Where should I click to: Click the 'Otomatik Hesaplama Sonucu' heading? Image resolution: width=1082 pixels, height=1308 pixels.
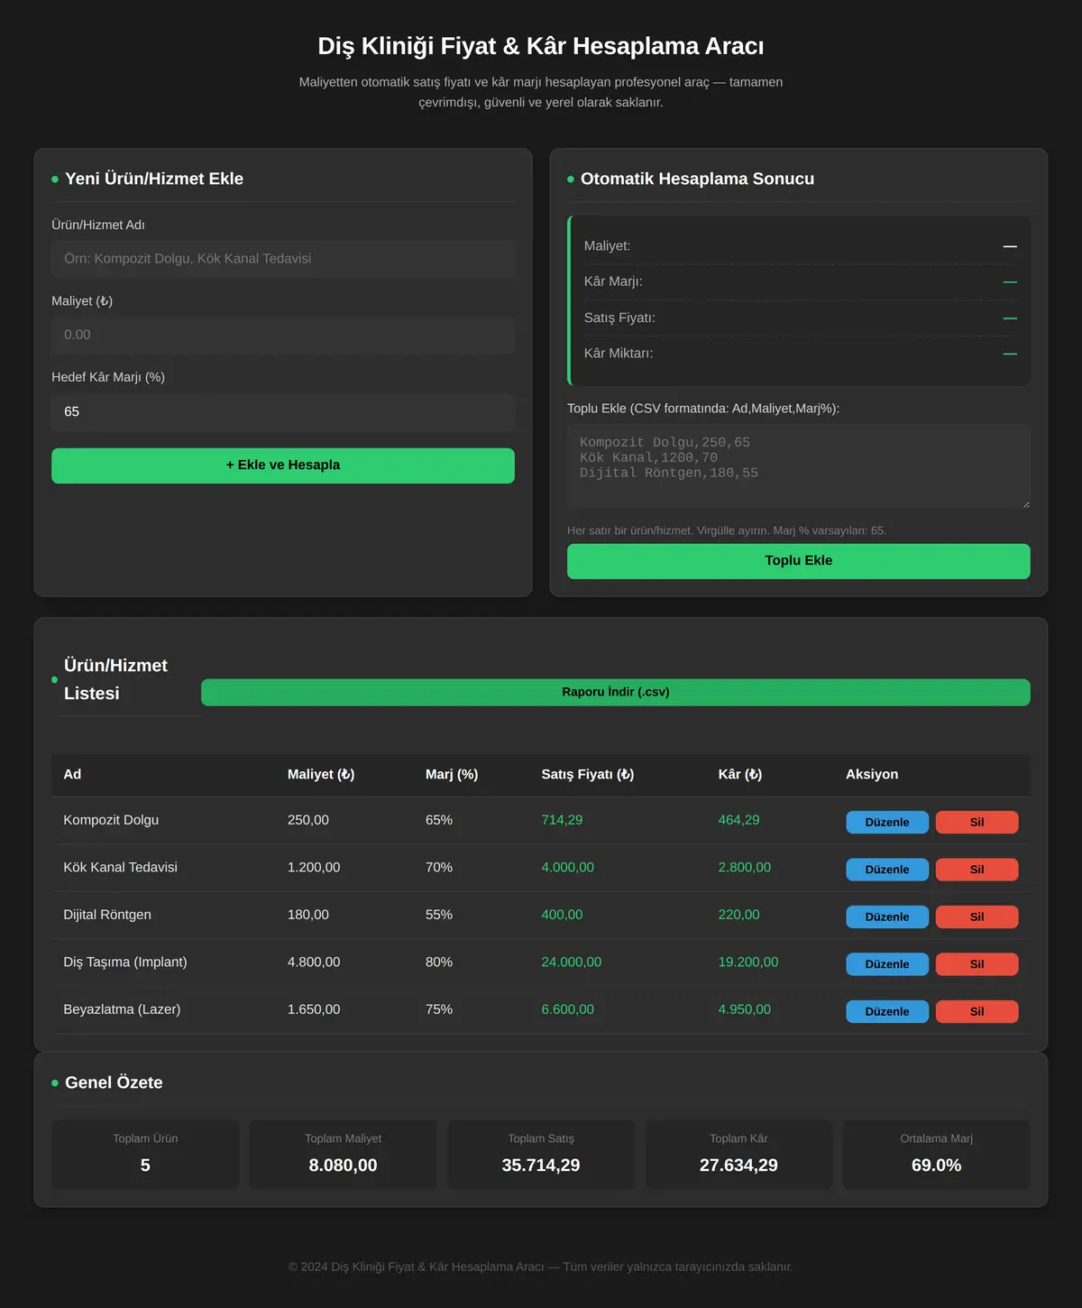[x=697, y=179]
